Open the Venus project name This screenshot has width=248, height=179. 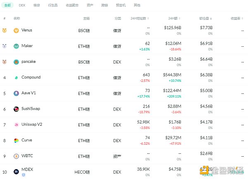[x=27, y=30]
